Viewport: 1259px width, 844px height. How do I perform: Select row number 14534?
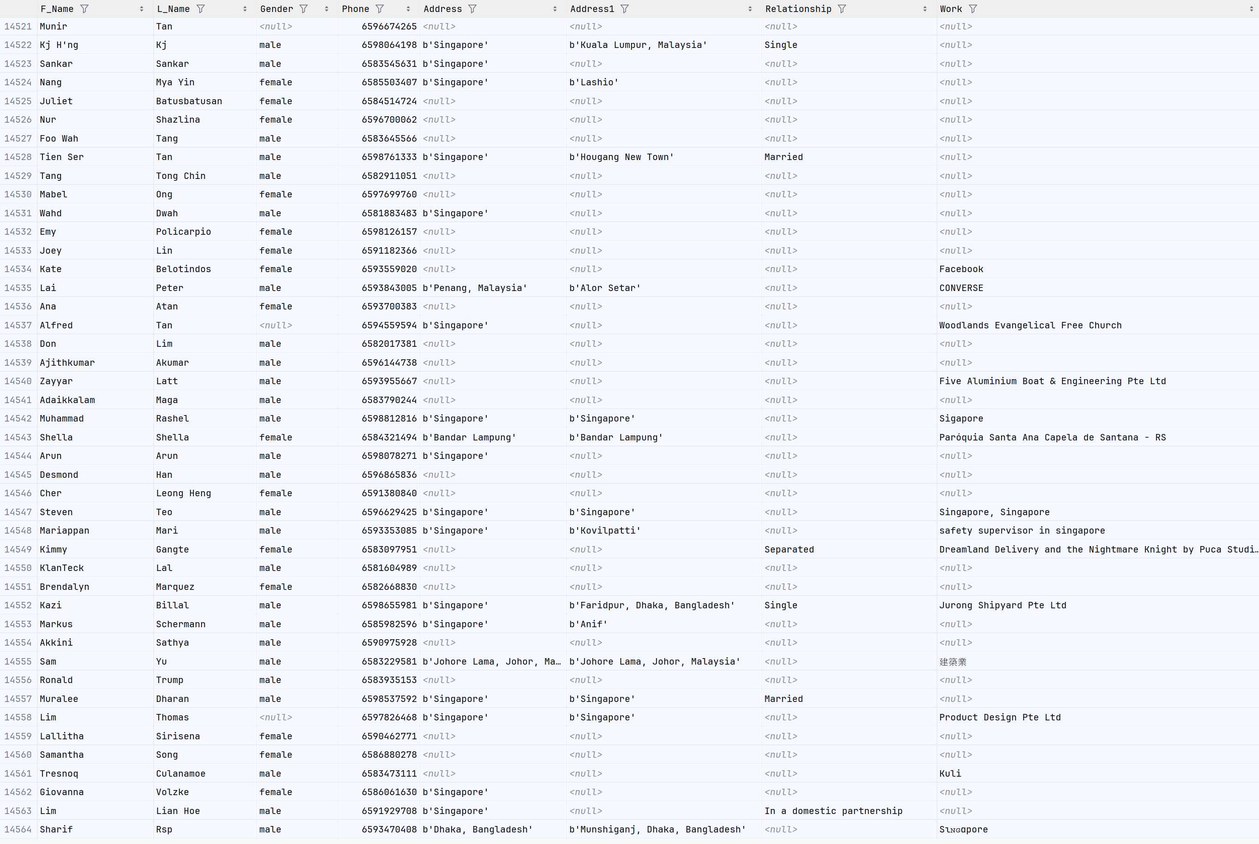pyautogui.click(x=18, y=269)
